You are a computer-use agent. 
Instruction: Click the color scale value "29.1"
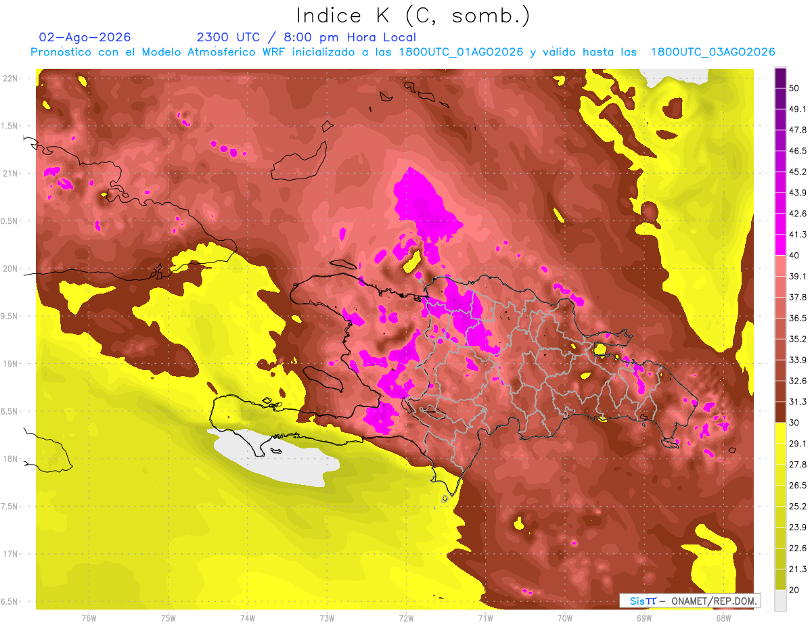(797, 444)
